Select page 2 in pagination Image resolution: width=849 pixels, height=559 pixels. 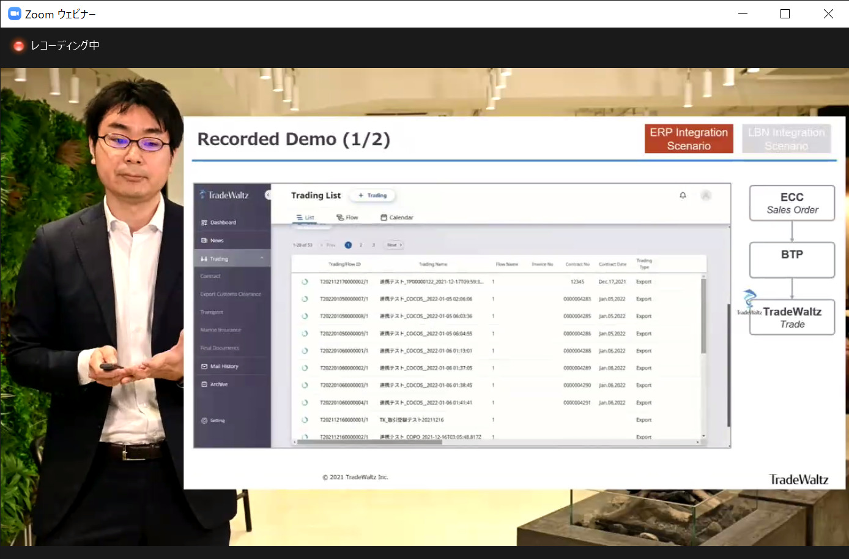361,245
